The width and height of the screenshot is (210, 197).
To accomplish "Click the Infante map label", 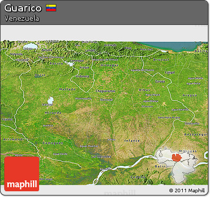I will [132, 140].
